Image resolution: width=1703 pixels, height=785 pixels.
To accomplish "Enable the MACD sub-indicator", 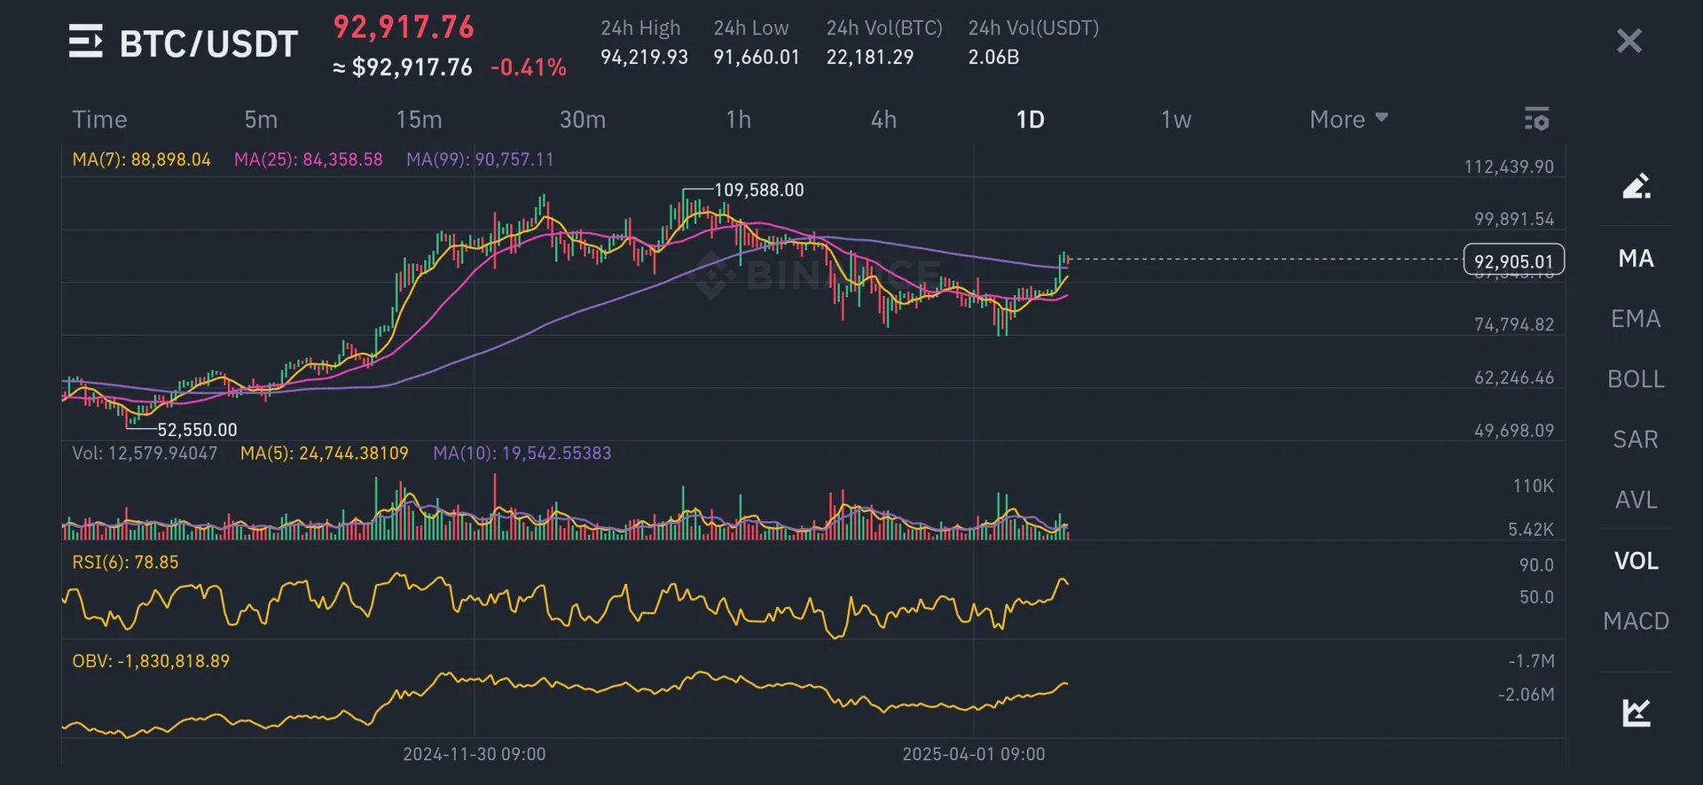I will click(x=1636, y=621).
